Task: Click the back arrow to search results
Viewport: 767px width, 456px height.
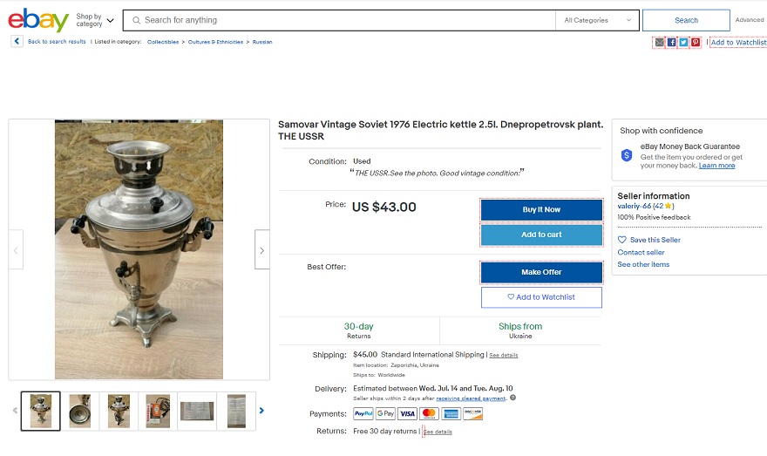Action: (17, 42)
